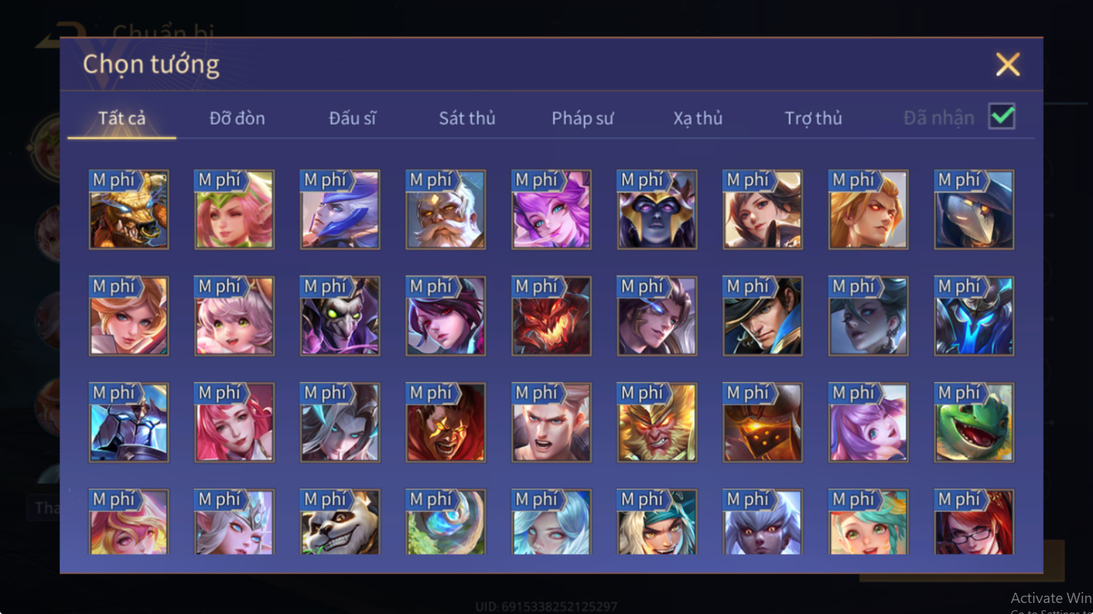Switch to the Xạ thủ tab

coord(698,118)
